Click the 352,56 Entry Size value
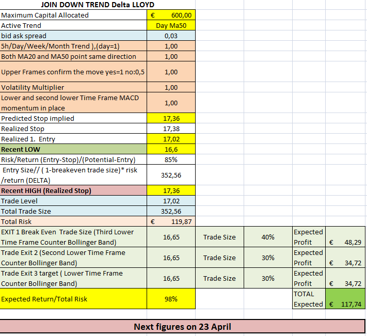 tap(171, 175)
